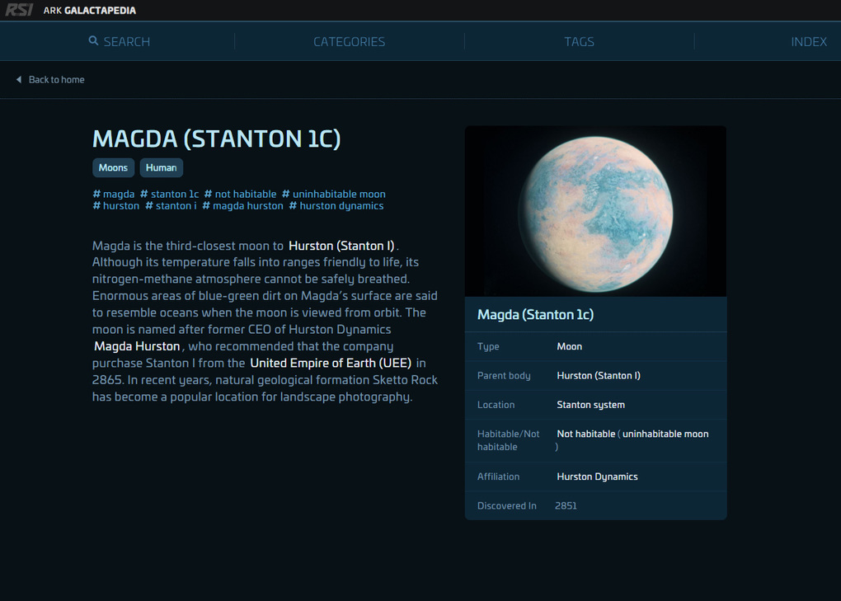841x601 pixels.
Task: Open Hurston (Stanton I) link in article text
Action: click(341, 246)
